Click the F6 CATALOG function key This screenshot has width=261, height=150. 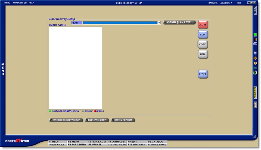(x=157, y=142)
